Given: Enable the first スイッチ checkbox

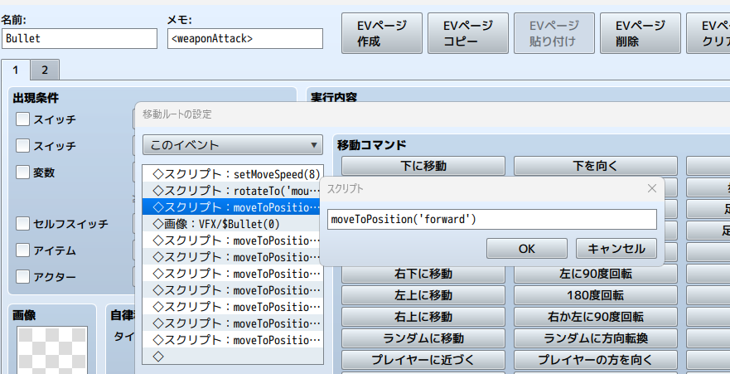Looking at the screenshot, I should coord(23,119).
